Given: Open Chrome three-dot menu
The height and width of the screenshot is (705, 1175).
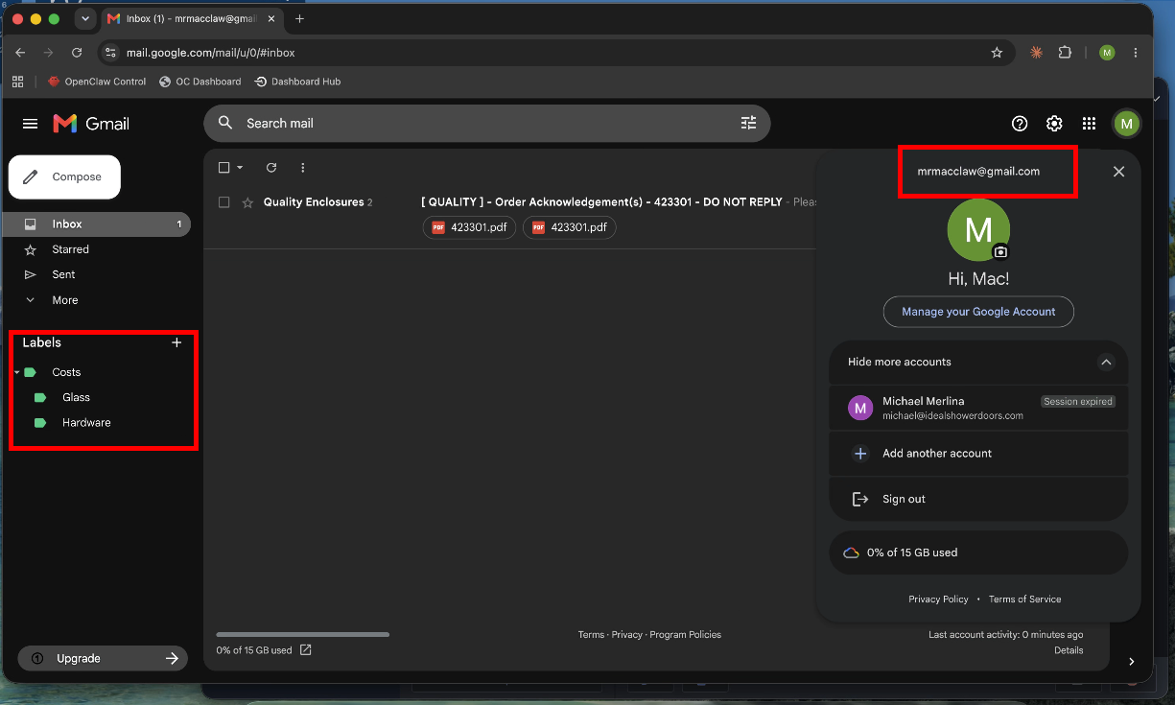Looking at the screenshot, I should click(1136, 53).
